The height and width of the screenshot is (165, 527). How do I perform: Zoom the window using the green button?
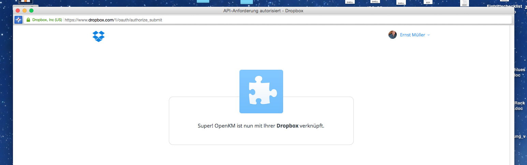click(31, 11)
